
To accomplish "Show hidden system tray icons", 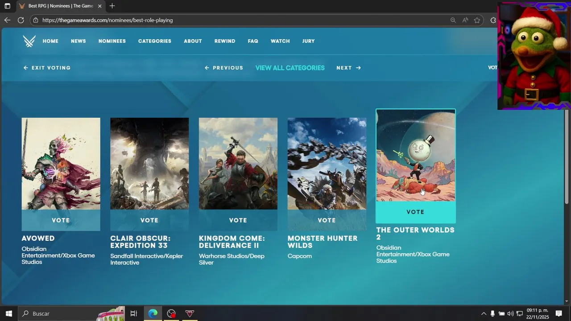I will pos(484,313).
